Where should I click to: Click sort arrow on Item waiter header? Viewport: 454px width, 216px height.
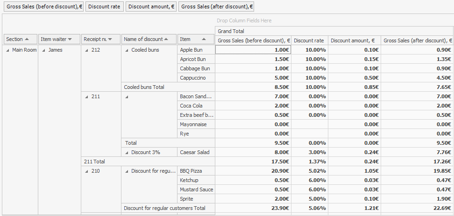click(70, 40)
